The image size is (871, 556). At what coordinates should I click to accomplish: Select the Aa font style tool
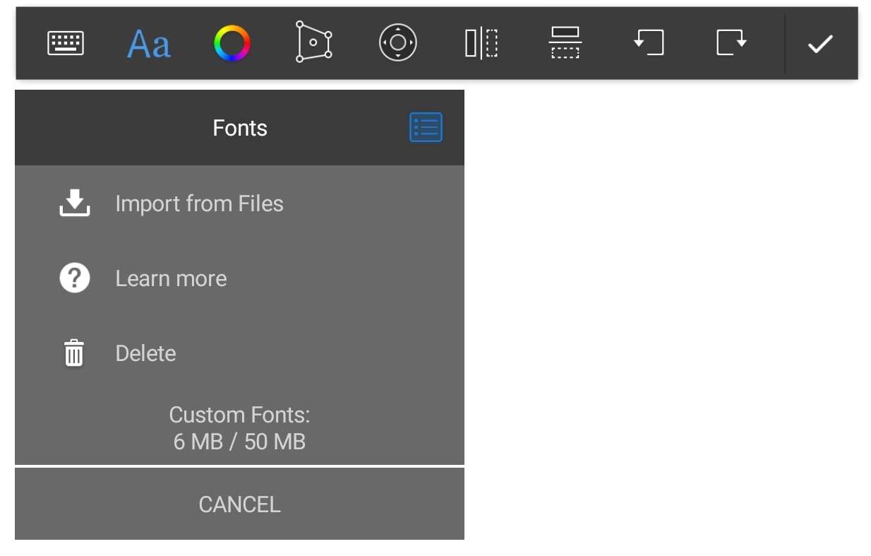pos(149,43)
